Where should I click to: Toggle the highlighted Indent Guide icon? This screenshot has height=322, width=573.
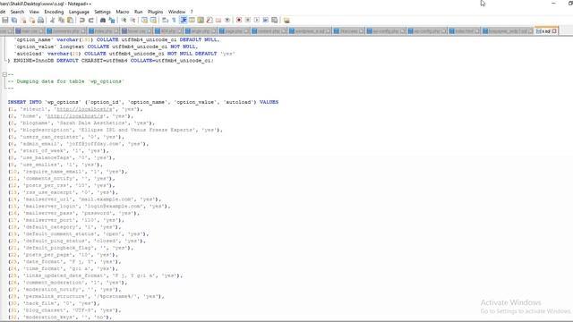183,20
